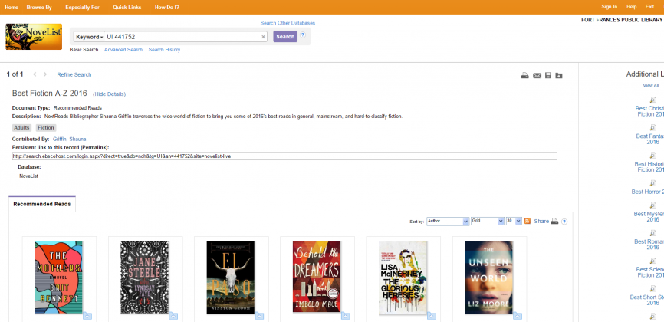This screenshot has width=664, height=322.
Task: Open Help in the top bar
Action: 631,7
